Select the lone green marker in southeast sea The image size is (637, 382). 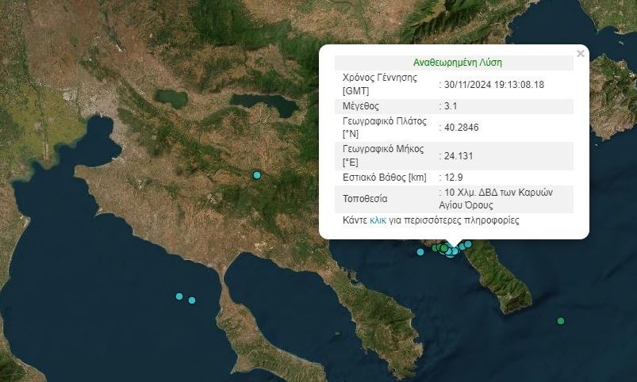pyautogui.click(x=561, y=321)
